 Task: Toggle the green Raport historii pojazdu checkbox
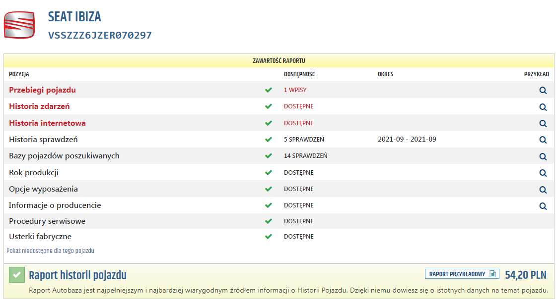17,275
